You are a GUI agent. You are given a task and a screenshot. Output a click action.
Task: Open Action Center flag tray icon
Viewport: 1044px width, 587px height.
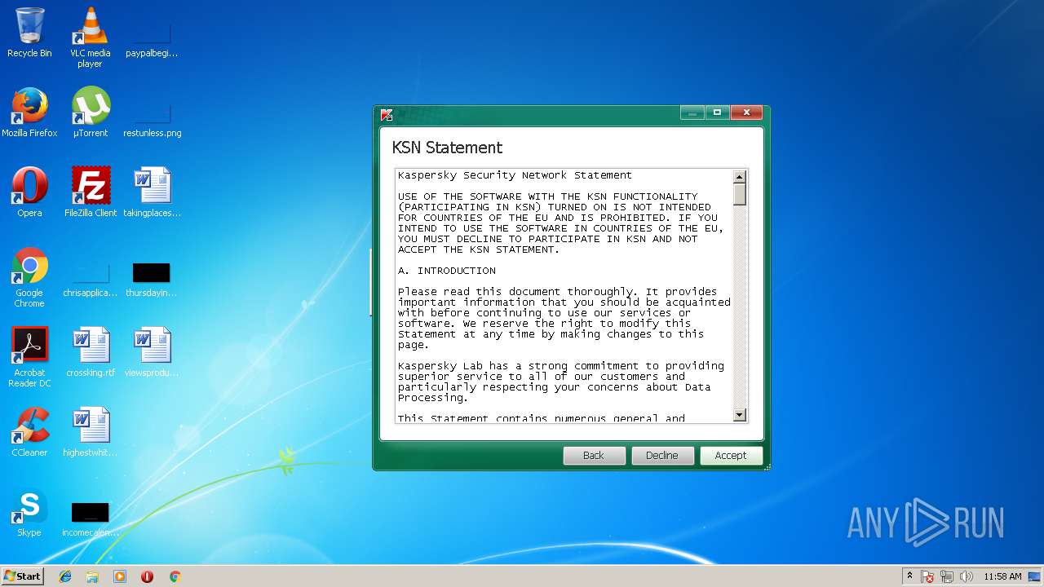[x=927, y=576]
